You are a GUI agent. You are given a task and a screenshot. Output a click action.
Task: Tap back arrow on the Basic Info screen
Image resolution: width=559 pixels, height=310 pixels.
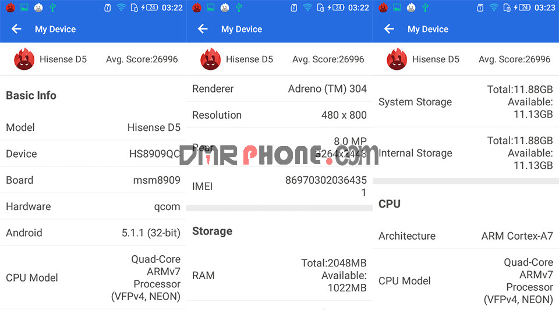(16, 29)
